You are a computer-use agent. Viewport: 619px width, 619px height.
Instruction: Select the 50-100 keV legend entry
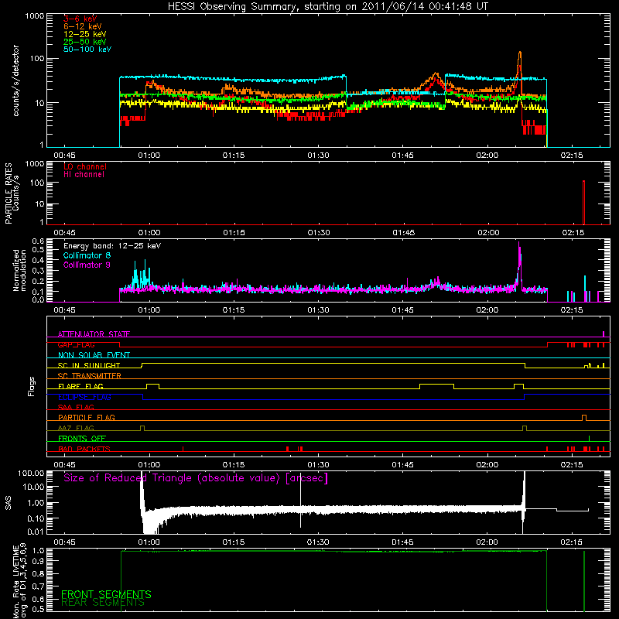[x=87, y=50]
